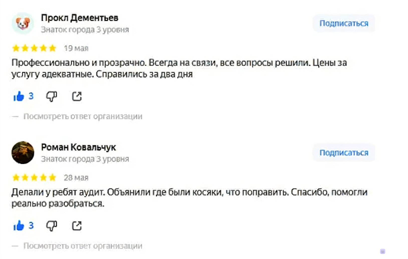Click the 19 мая review date
This screenshot has width=408, height=259.
coord(76,48)
